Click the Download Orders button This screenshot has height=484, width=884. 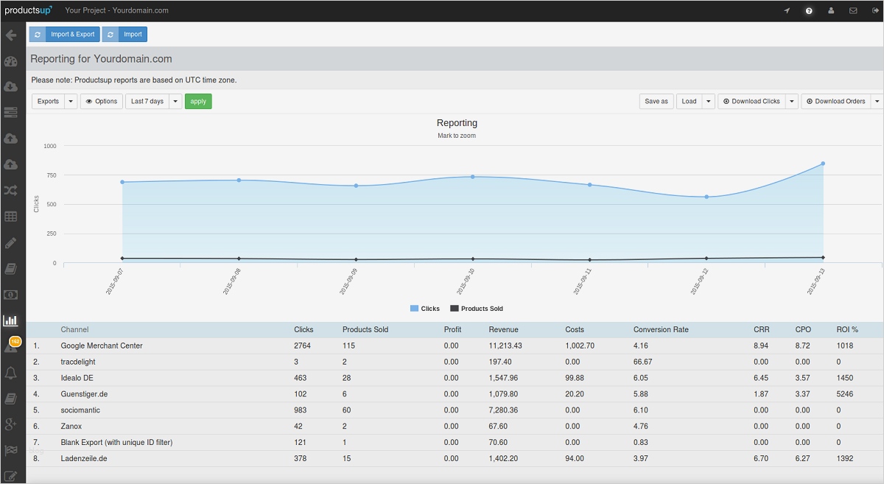tap(835, 101)
